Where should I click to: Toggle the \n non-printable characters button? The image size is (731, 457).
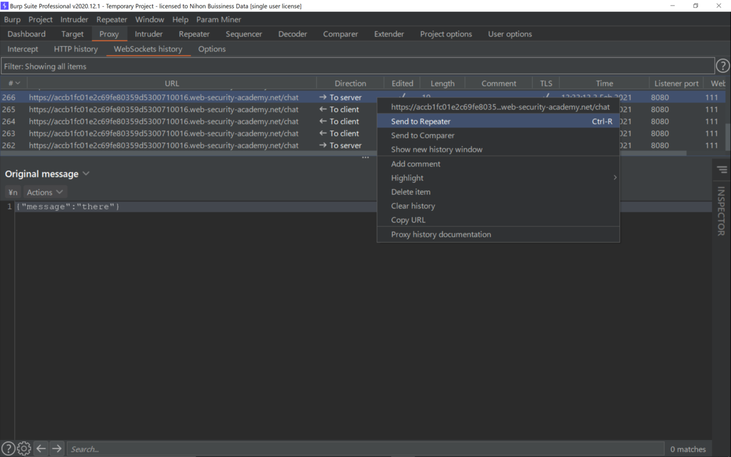tap(12, 192)
